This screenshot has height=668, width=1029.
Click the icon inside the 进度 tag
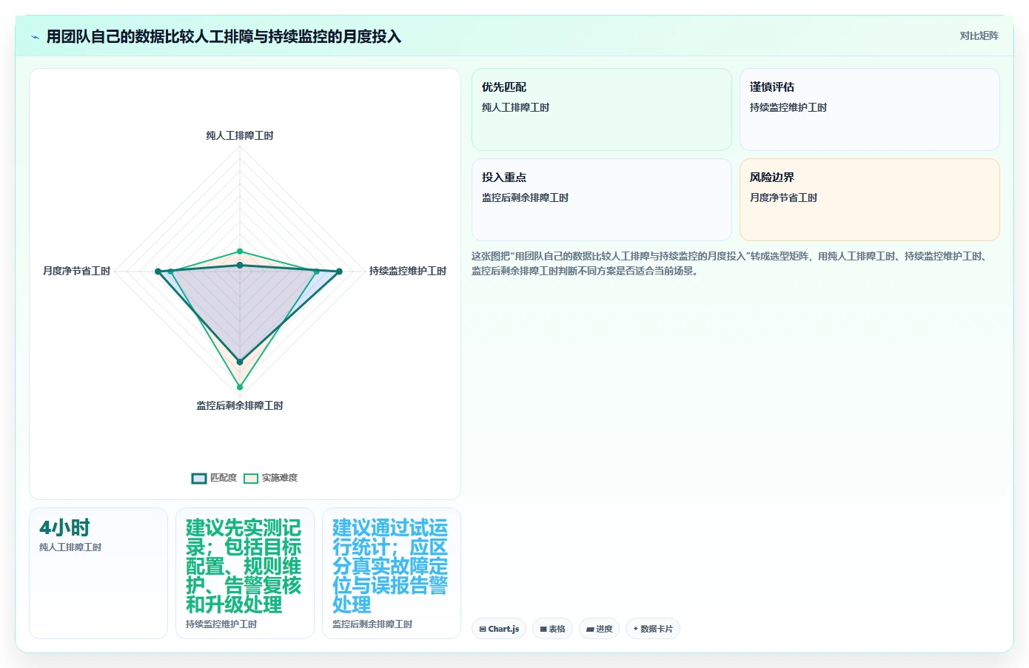[590, 630]
